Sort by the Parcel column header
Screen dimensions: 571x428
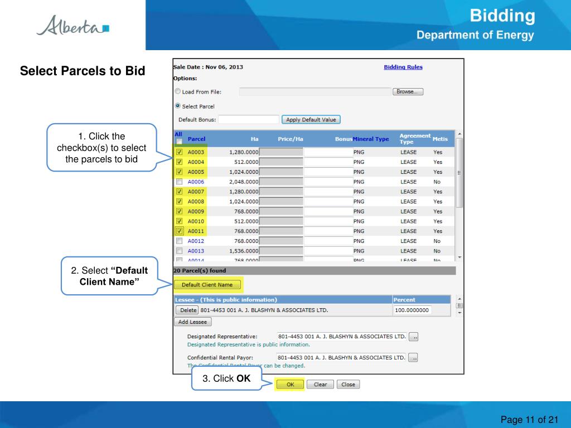point(197,139)
